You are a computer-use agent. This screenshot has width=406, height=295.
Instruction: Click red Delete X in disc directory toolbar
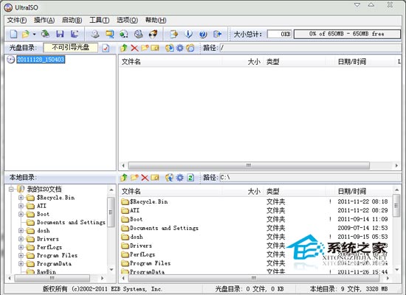coord(134,48)
